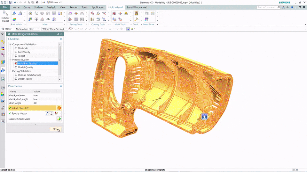Switch to the Home tab
Image resolution: width=307 pixels, height=172 pixels.
16,7
